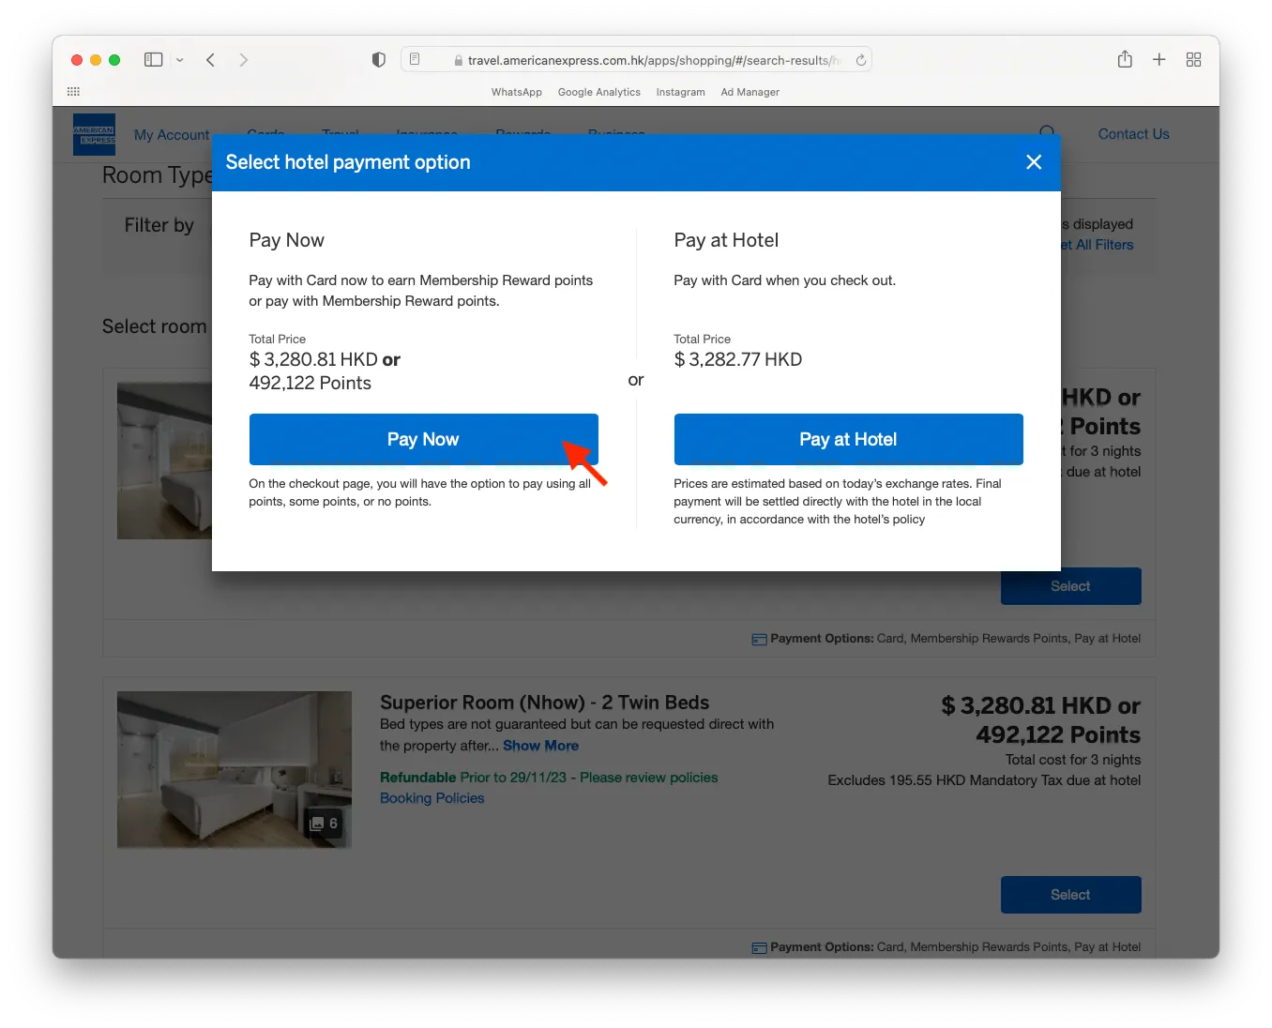Open the My Account menu
The image size is (1272, 1028).
[x=172, y=135]
